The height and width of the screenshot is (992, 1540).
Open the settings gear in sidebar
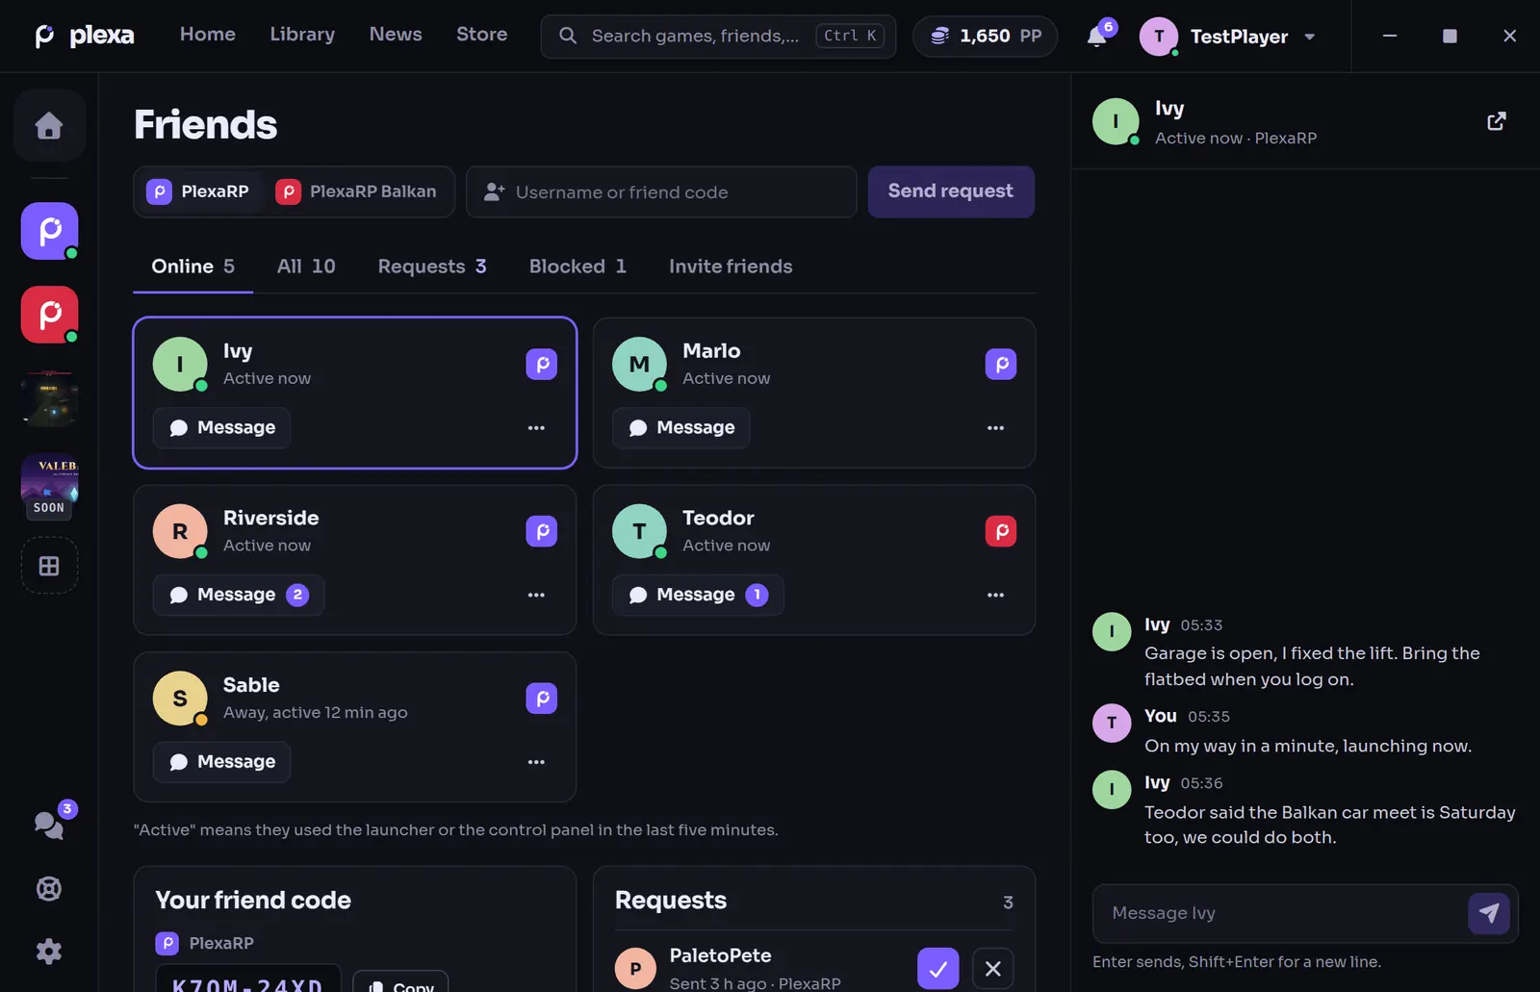click(49, 952)
